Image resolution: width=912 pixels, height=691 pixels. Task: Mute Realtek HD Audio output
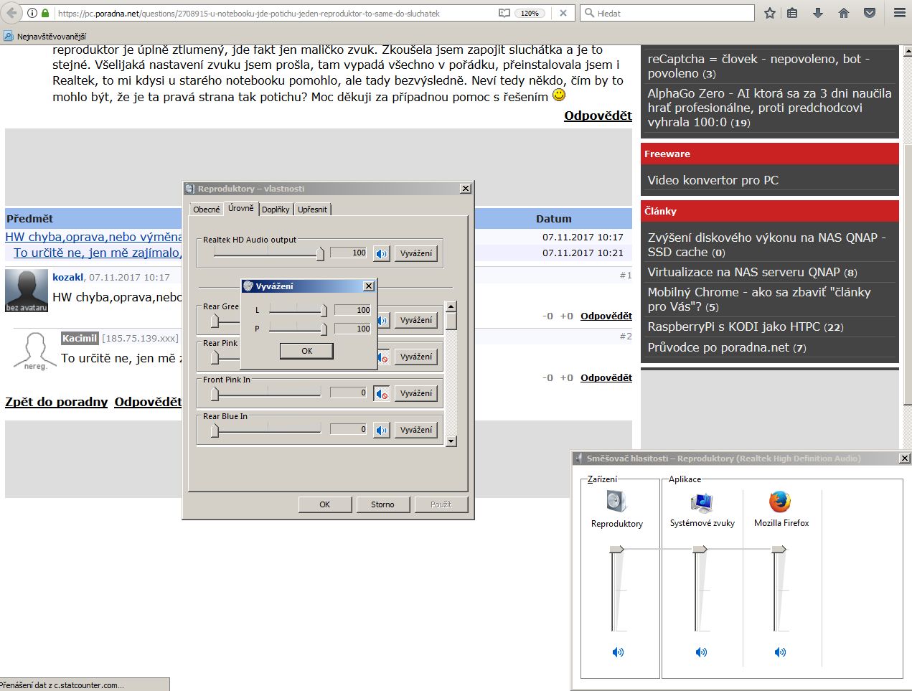pos(382,253)
